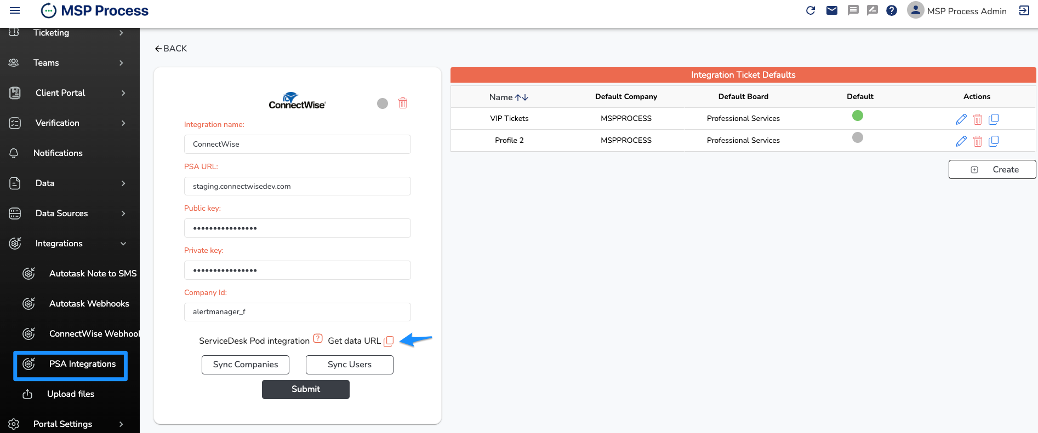Image resolution: width=1038 pixels, height=433 pixels.
Task: Click the Data file icon in sidebar
Action: pos(15,183)
